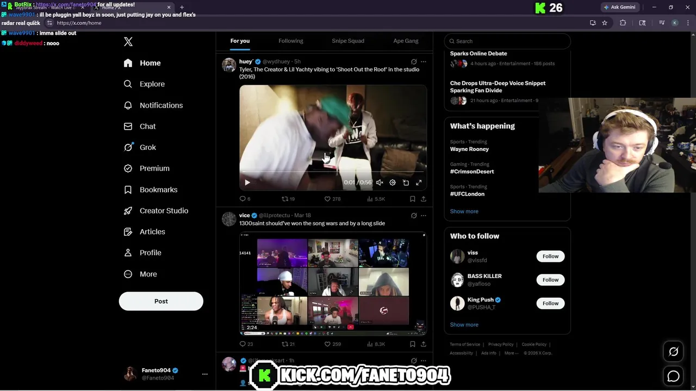Expand the footer More options
Viewport: 696px width, 391px height.
click(510, 353)
